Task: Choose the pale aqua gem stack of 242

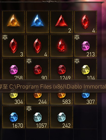Action: [x=62, y=117]
